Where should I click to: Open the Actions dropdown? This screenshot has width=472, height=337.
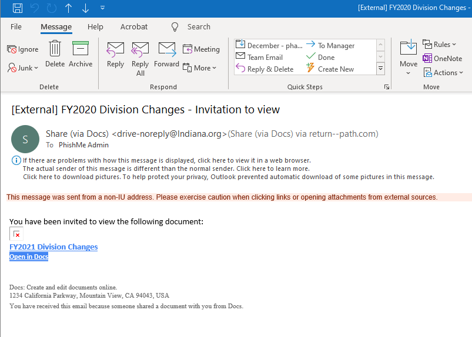[443, 72]
